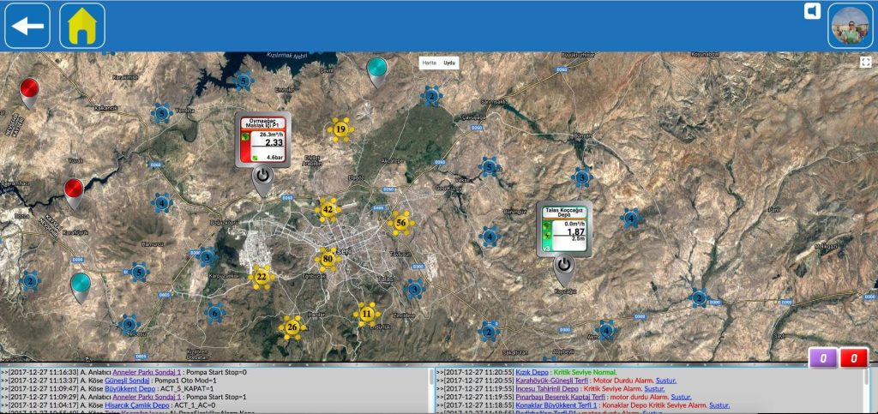Image resolution: width=878 pixels, height=414 pixels.
Task: Open the yellow cluster marker labeled 80
Action: point(328,259)
